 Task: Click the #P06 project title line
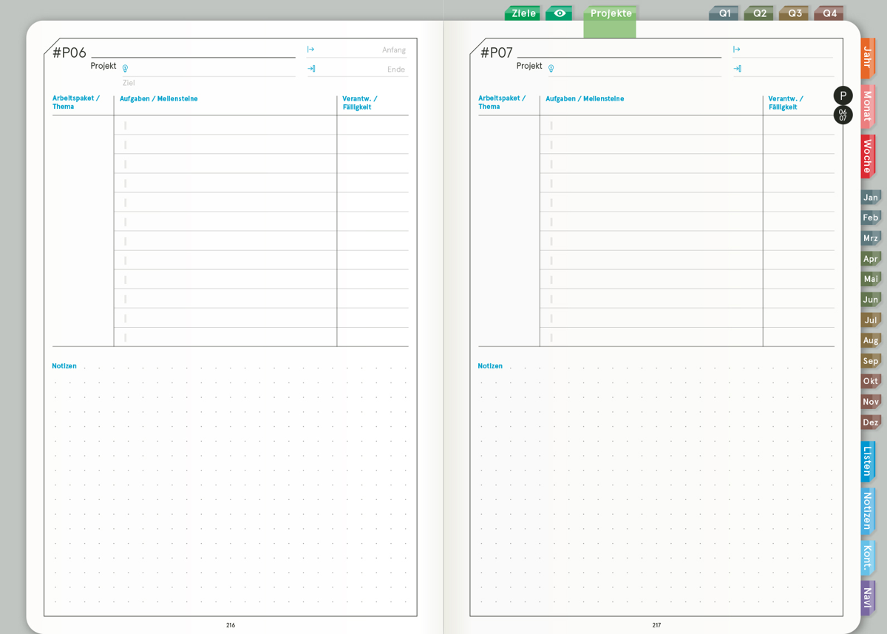(193, 53)
